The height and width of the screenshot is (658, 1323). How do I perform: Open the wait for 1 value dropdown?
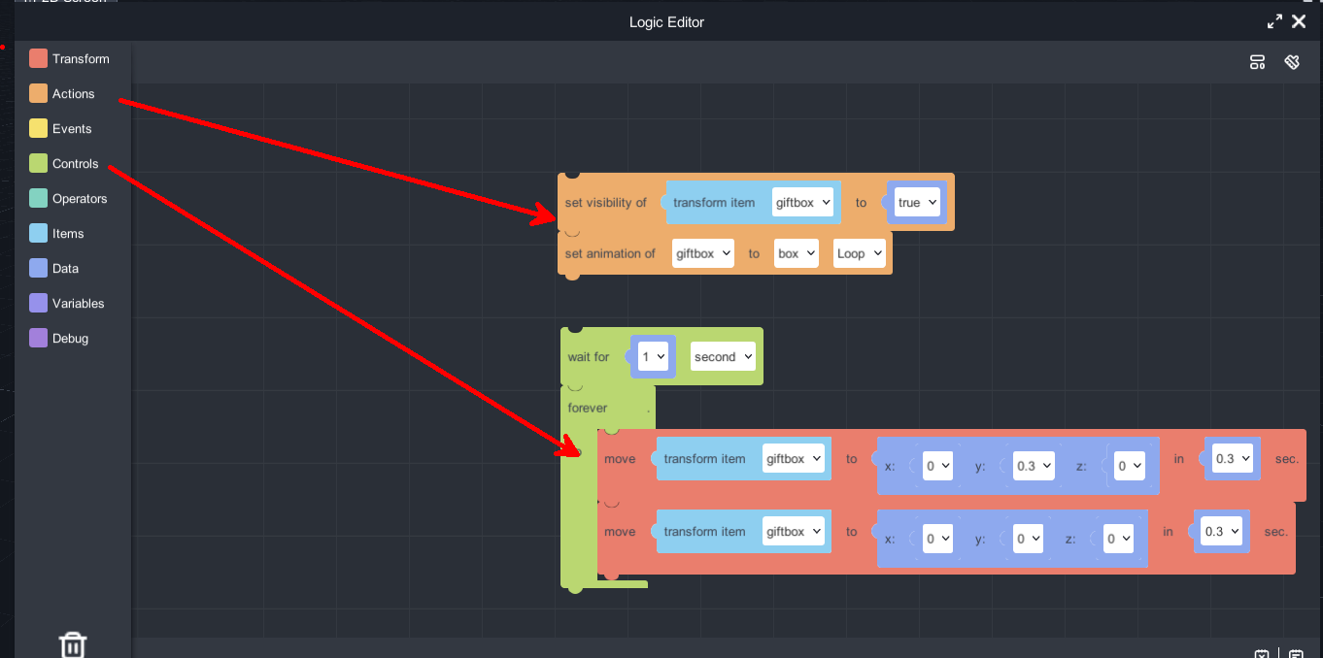tap(654, 357)
